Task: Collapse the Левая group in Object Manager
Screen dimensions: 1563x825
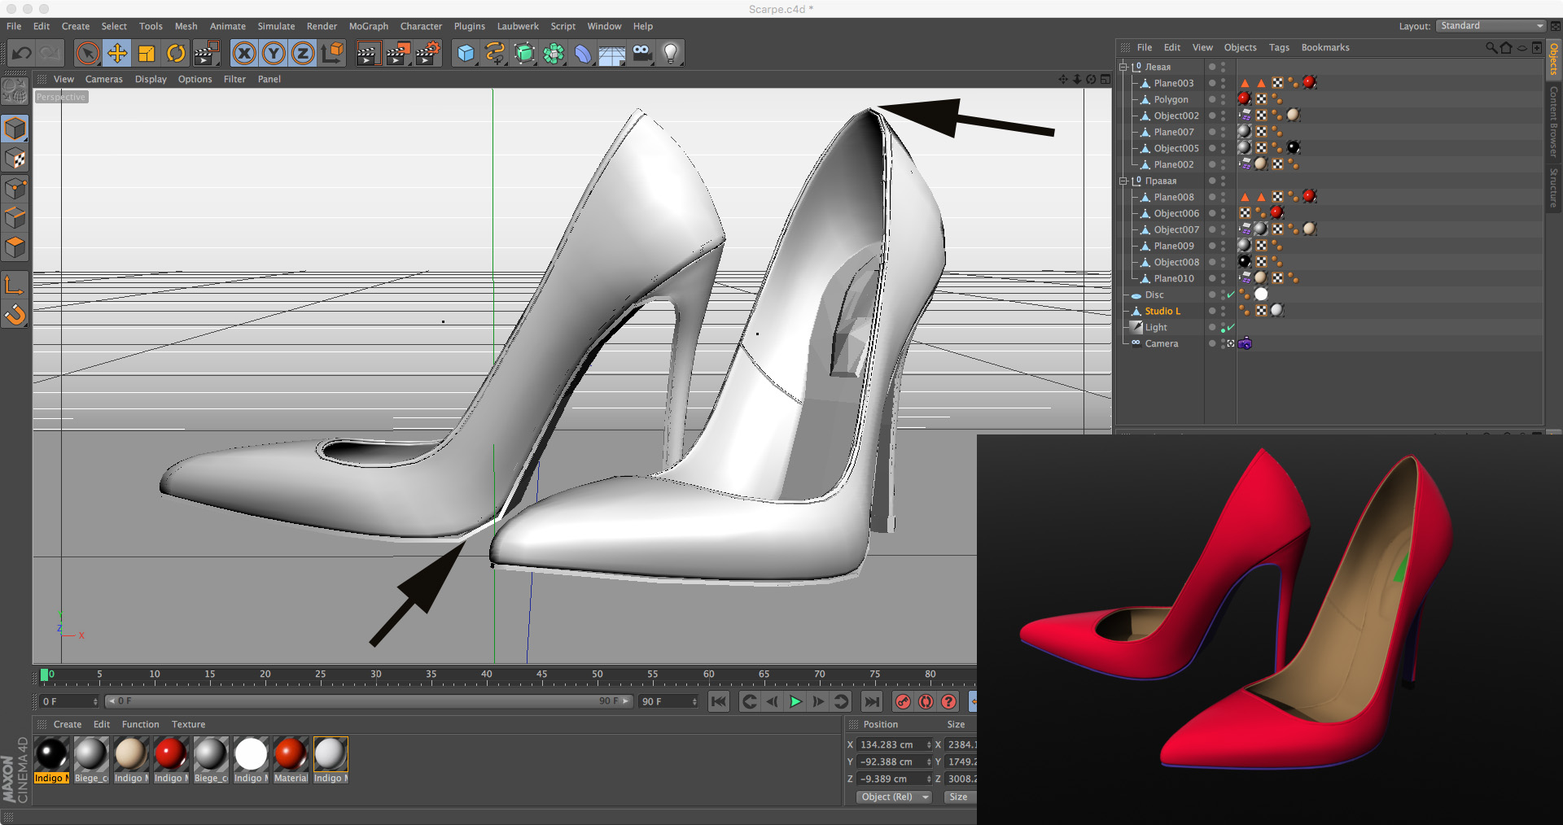Action: pyautogui.click(x=1123, y=67)
